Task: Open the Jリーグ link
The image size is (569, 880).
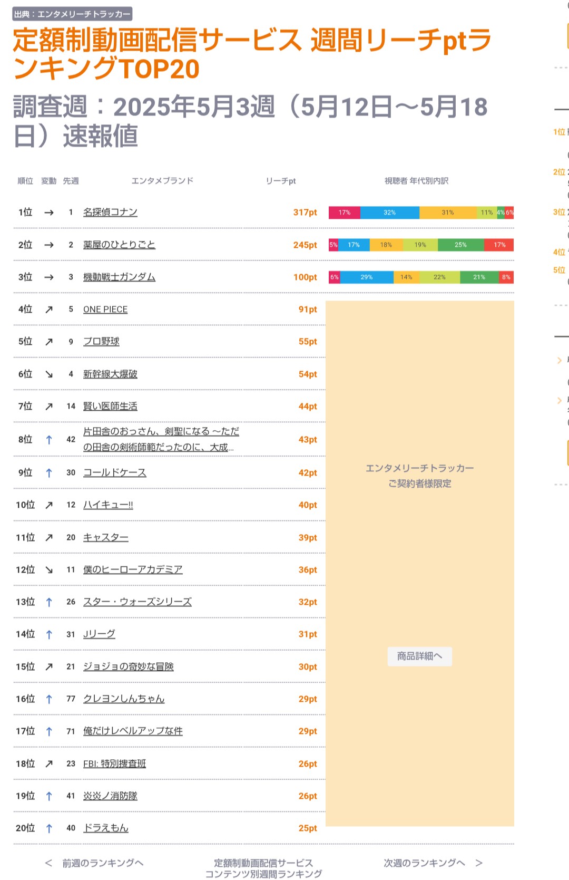Action: pyautogui.click(x=99, y=634)
